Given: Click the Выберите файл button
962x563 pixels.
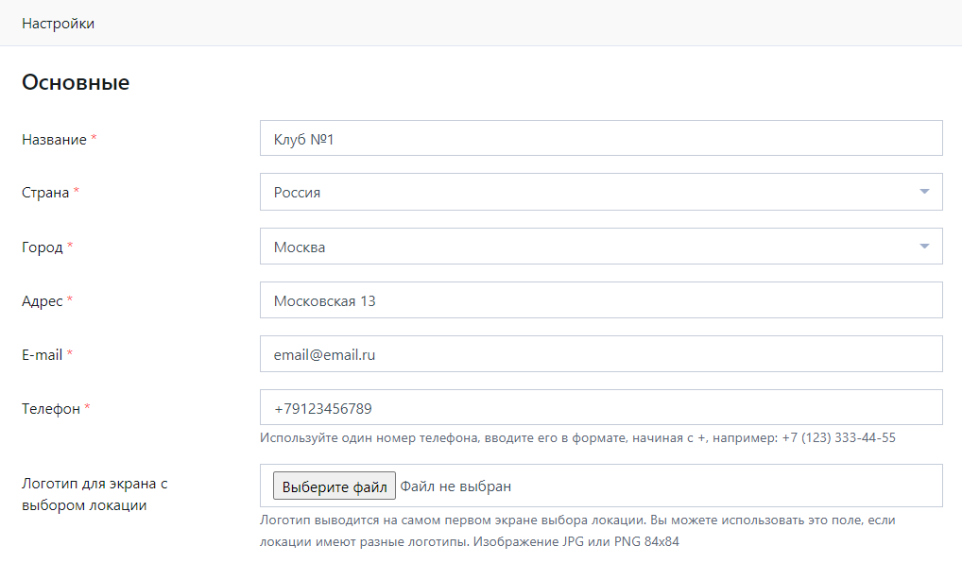Looking at the screenshot, I should (335, 486).
